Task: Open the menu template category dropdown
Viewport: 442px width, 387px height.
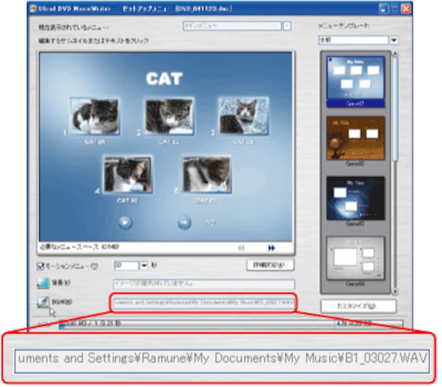Action: click(394, 40)
